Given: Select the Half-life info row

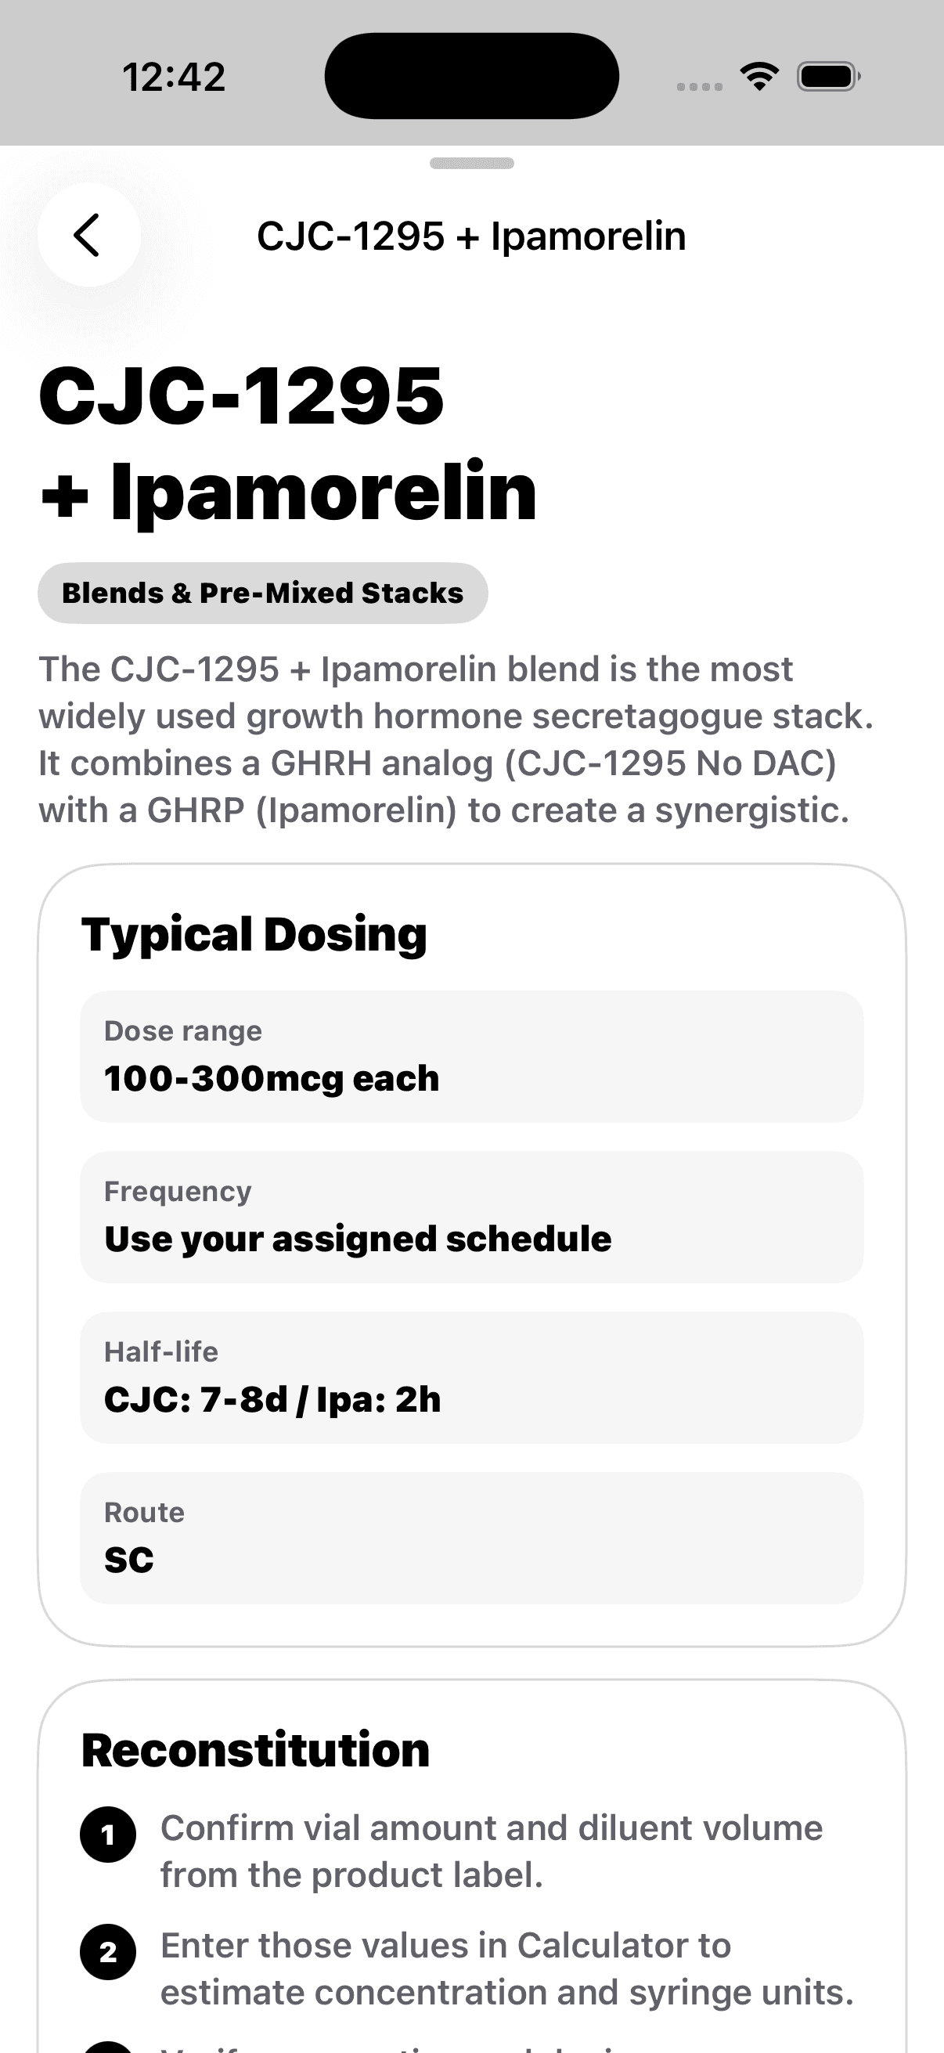Looking at the screenshot, I should click(x=471, y=1378).
